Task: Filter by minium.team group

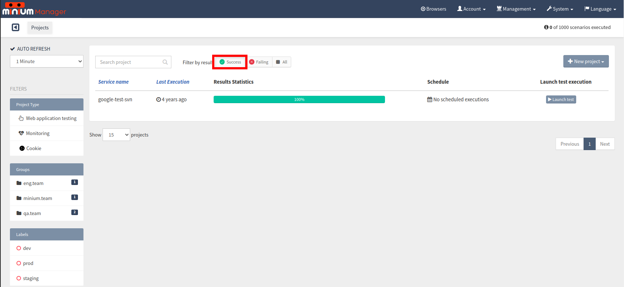Action: pyautogui.click(x=47, y=198)
